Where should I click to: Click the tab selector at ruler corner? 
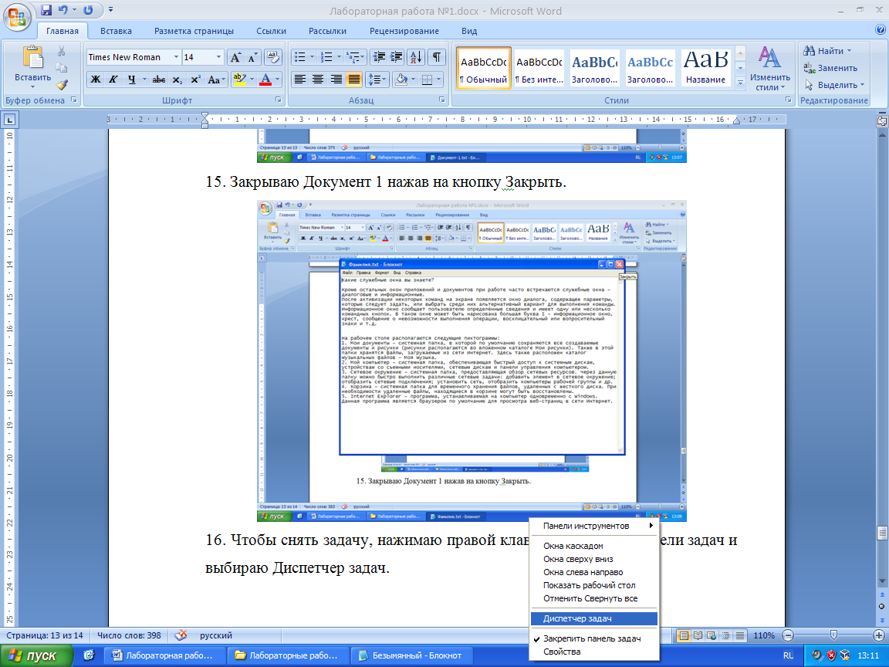(x=10, y=120)
